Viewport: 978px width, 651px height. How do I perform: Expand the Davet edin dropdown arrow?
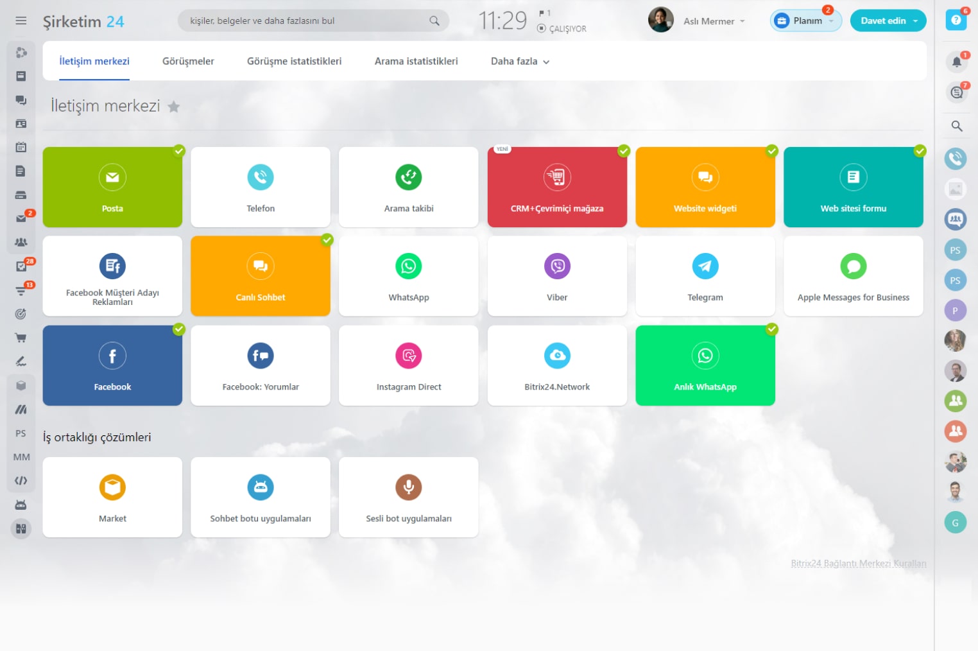pos(915,21)
